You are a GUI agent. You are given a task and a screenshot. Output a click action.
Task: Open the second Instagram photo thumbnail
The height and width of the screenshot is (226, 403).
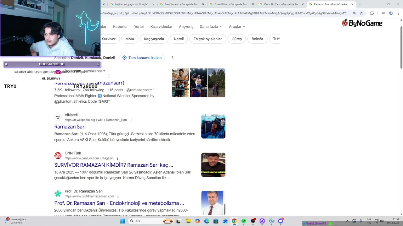point(198,83)
